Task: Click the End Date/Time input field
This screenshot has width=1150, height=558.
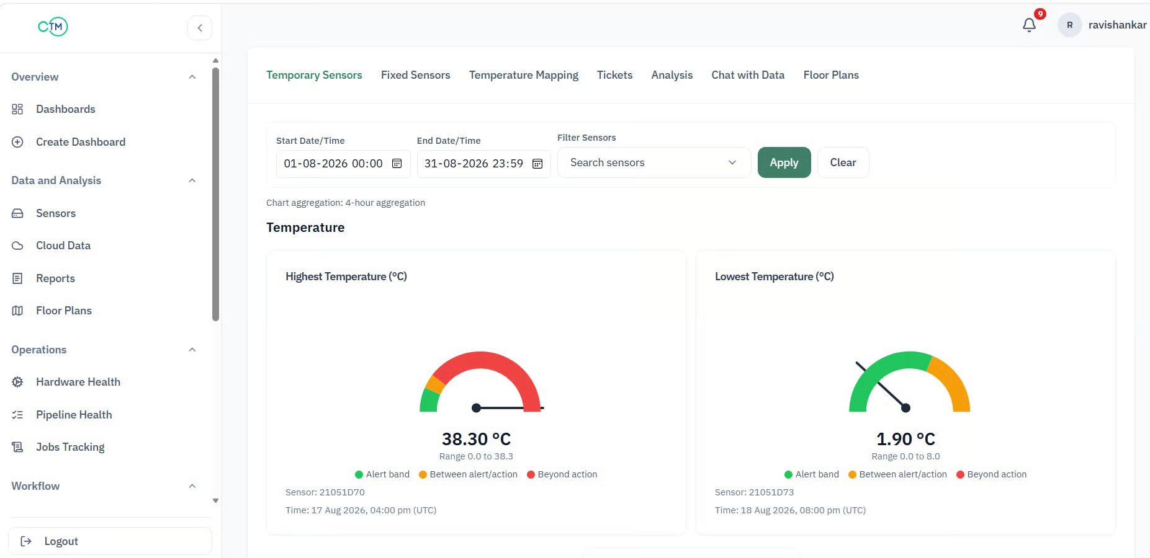Action: click(x=483, y=164)
